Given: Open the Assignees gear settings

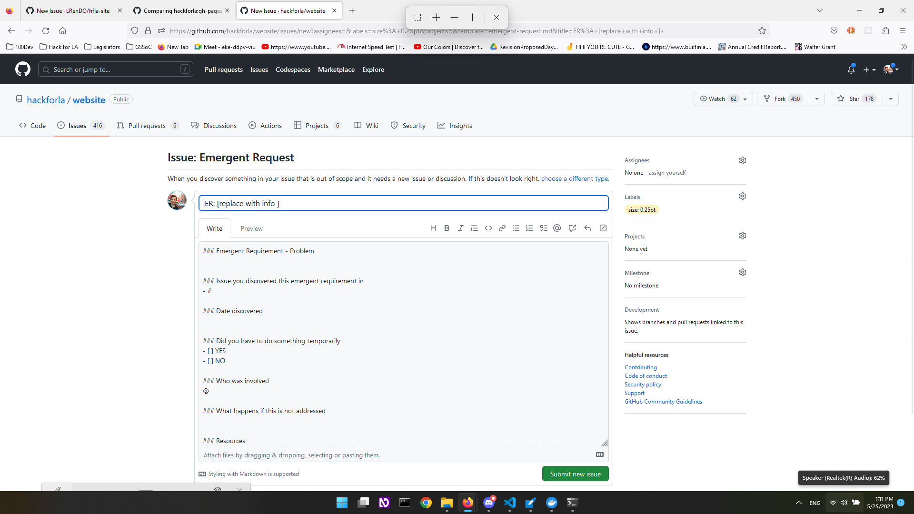Looking at the screenshot, I should [742, 160].
